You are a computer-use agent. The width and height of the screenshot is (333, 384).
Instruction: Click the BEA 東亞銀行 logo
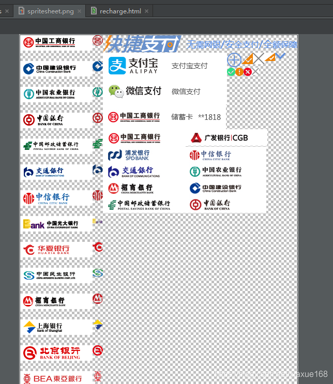tap(53, 378)
